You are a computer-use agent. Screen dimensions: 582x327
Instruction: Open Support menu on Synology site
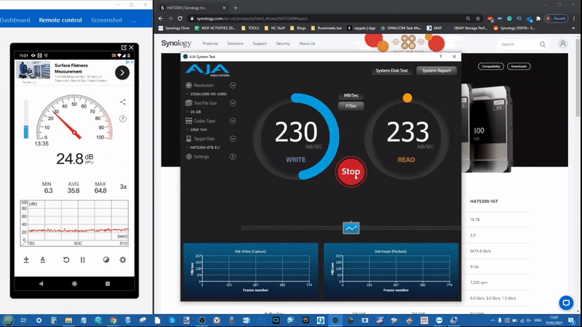coord(260,44)
